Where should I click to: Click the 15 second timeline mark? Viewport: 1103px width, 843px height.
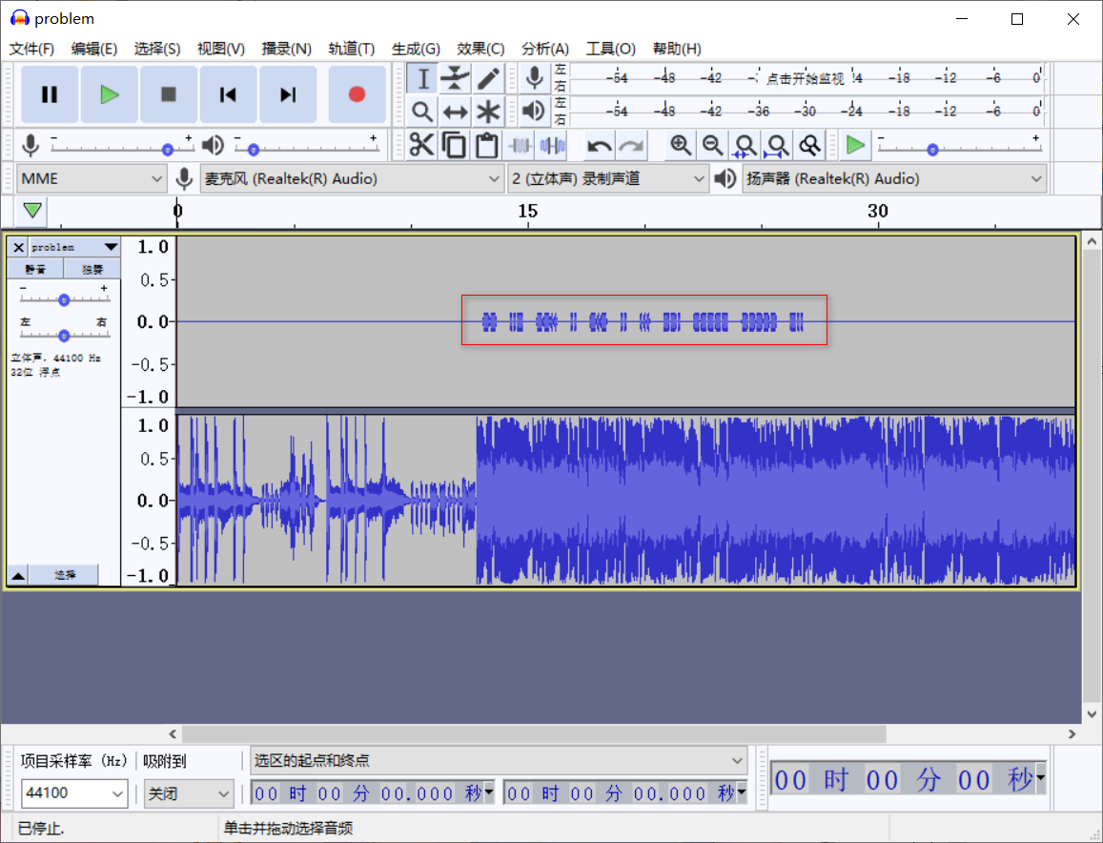coord(527,211)
